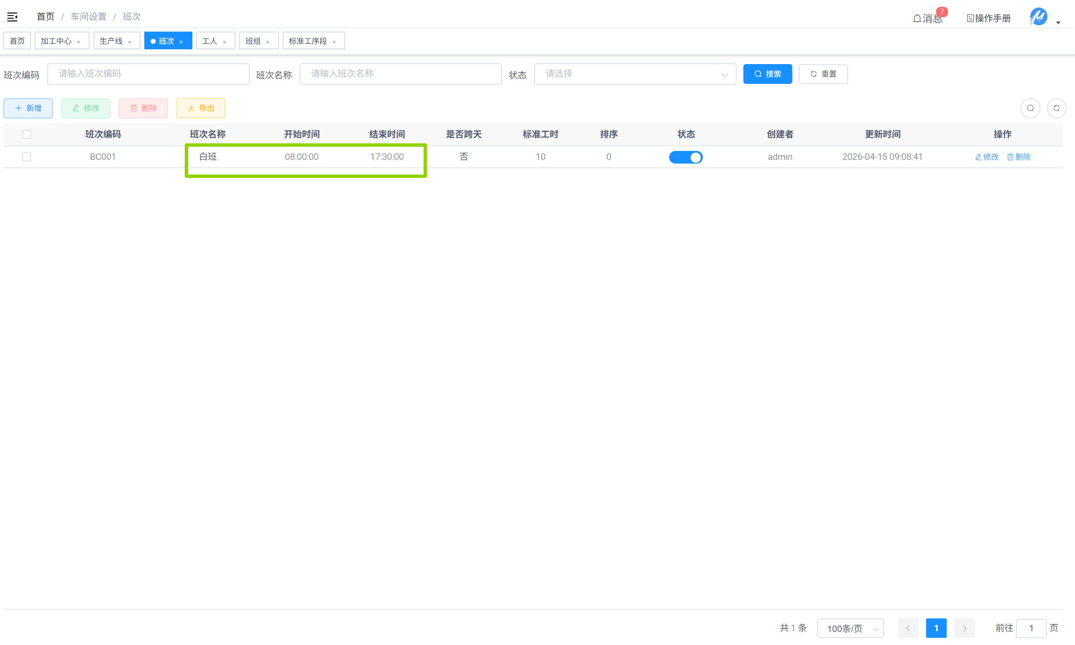Focus the 班次名称 input field
The image size is (1075, 645).
click(400, 74)
